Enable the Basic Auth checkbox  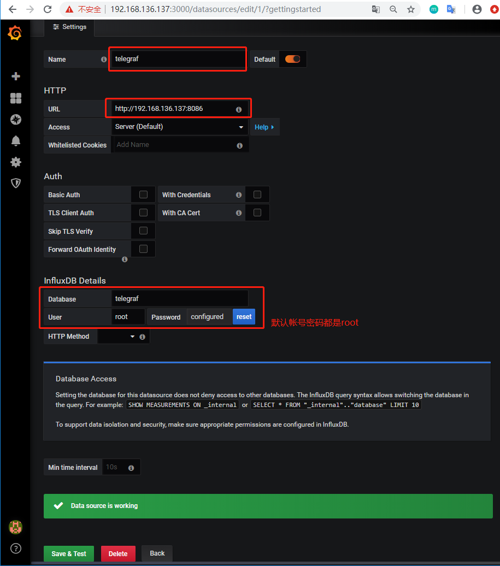click(143, 194)
